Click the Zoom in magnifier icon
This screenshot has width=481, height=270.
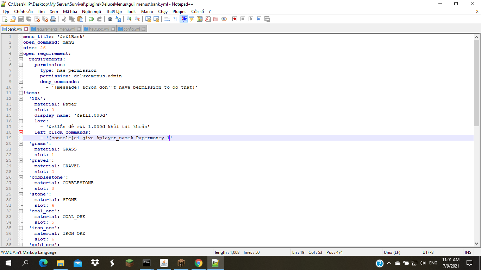coord(129,19)
